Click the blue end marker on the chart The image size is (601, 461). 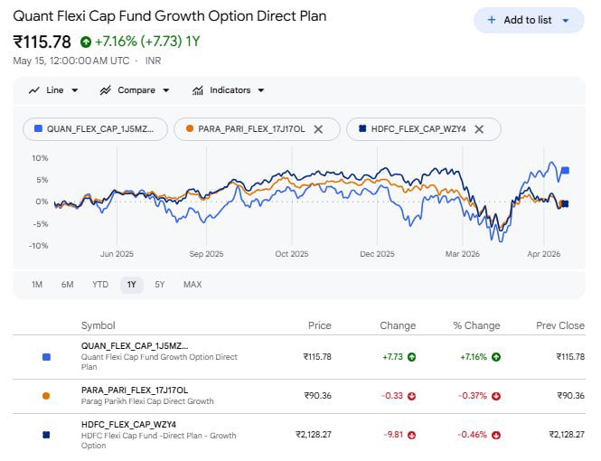coord(566,171)
